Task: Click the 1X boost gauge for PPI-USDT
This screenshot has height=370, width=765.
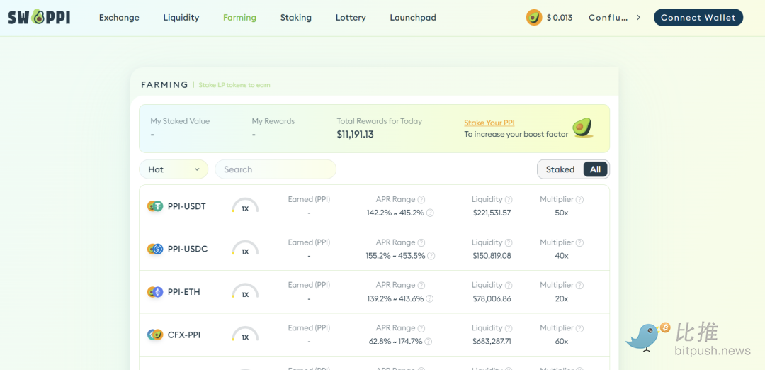Action: point(245,207)
